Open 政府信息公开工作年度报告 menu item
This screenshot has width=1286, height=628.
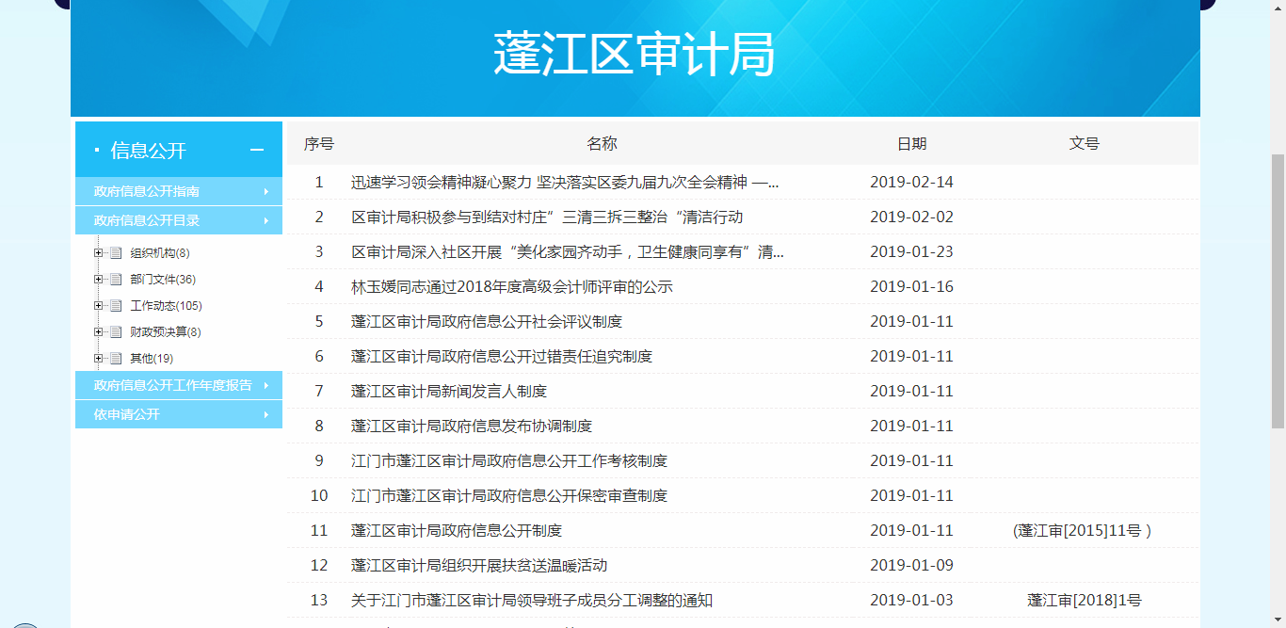(173, 385)
